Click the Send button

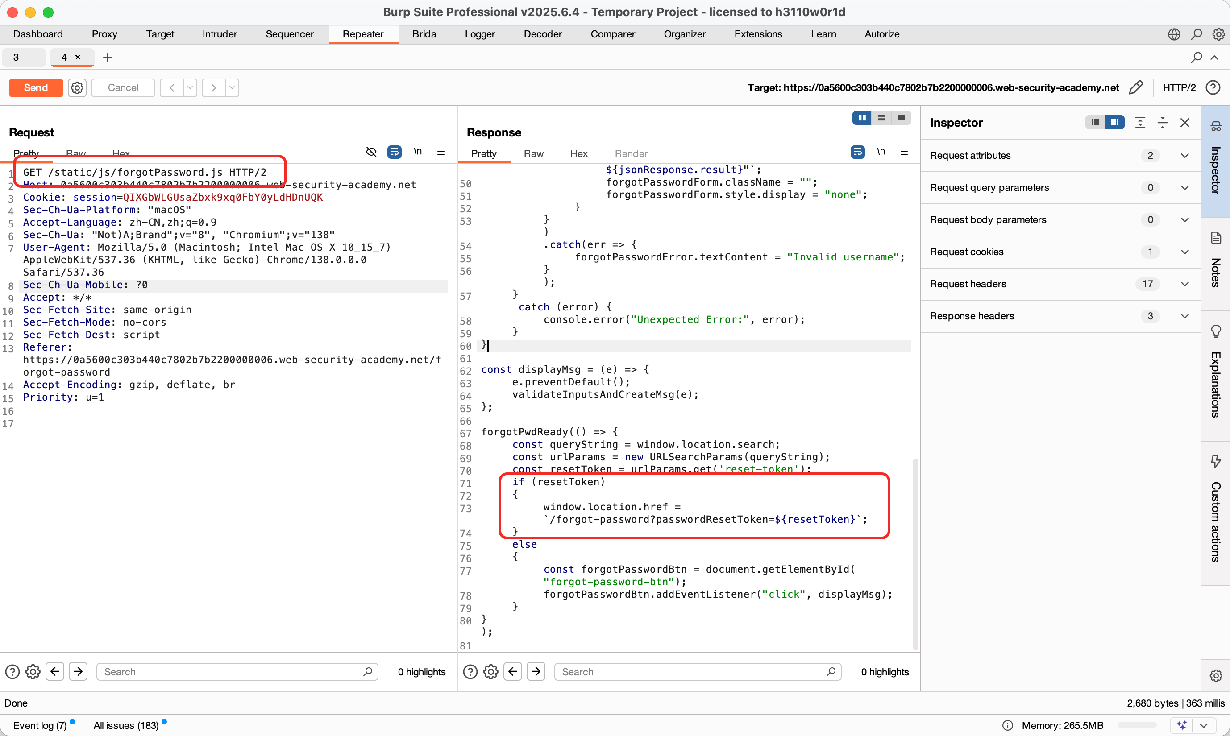[x=36, y=88]
